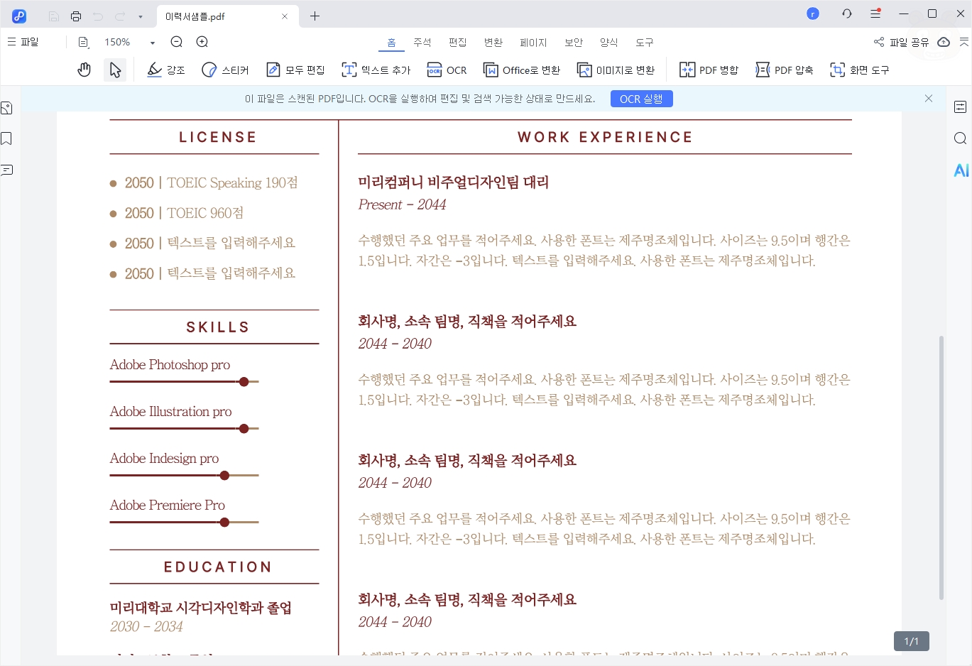Click Office로 변환 tool

(522, 70)
